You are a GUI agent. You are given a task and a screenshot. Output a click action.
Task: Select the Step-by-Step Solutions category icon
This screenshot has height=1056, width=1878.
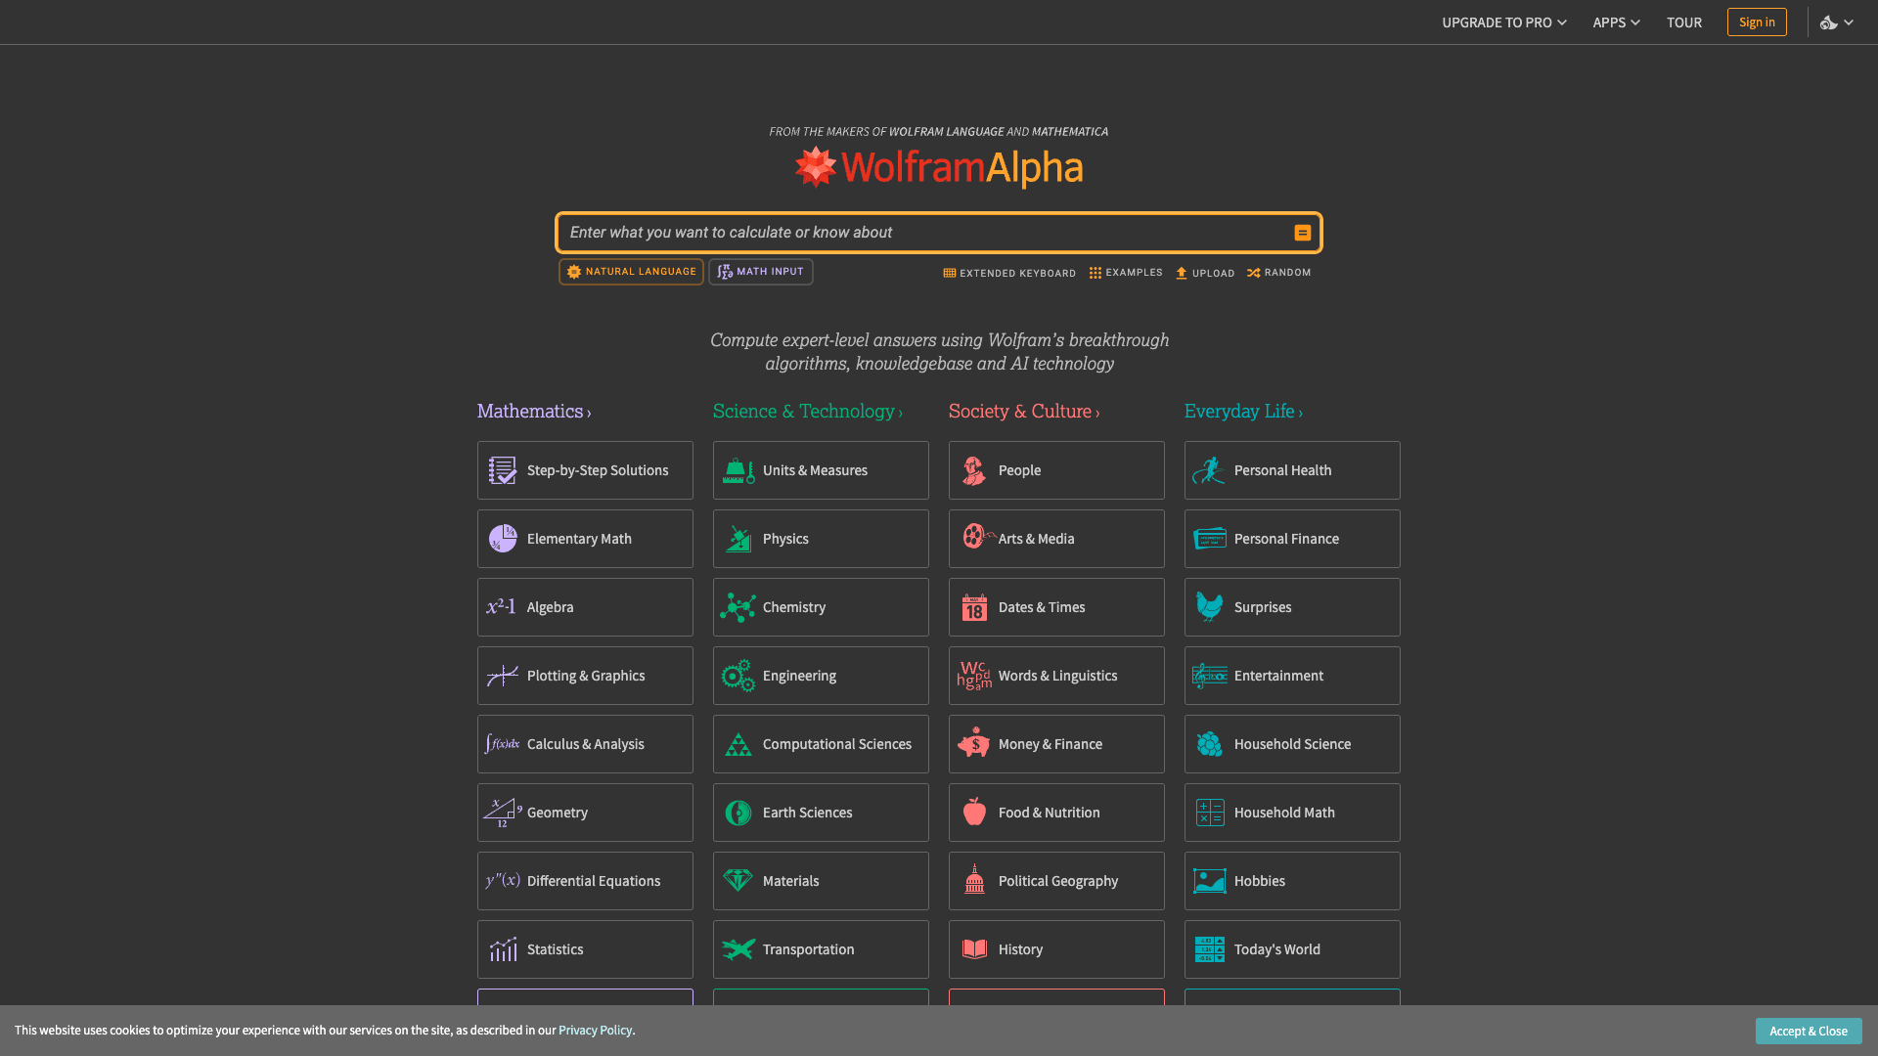[x=502, y=470]
